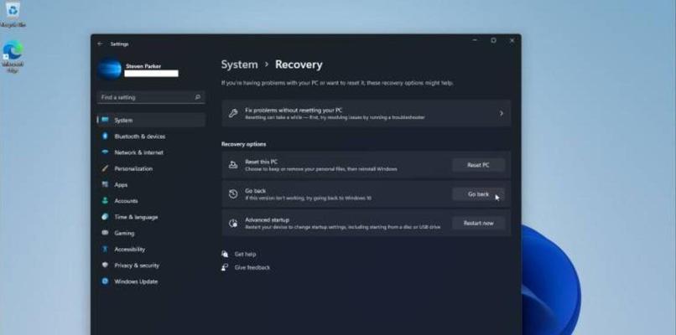Open Fix problems without resetting your PC
The height and width of the screenshot is (335, 676).
click(x=366, y=113)
